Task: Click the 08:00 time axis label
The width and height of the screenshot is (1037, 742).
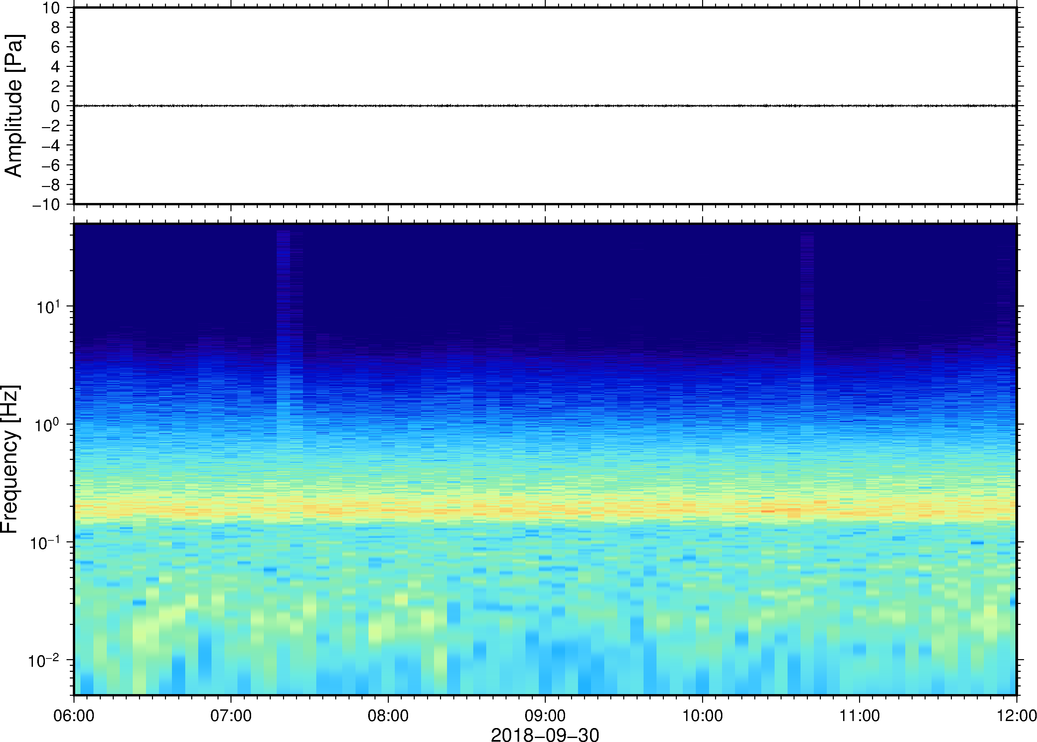Action: (x=388, y=715)
